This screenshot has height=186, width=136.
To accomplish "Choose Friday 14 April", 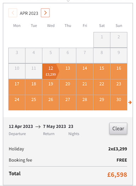I will pyautogui.click(x=85, y=71).
